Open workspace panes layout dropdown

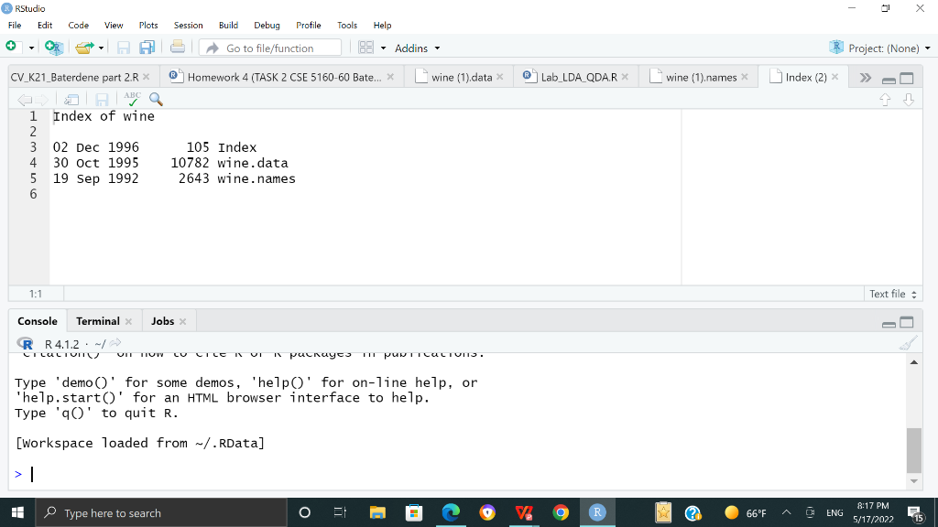click(x=372, y=48)
